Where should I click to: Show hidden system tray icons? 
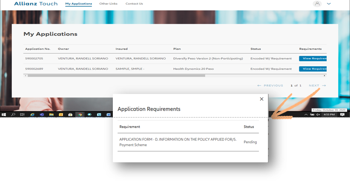306,114
